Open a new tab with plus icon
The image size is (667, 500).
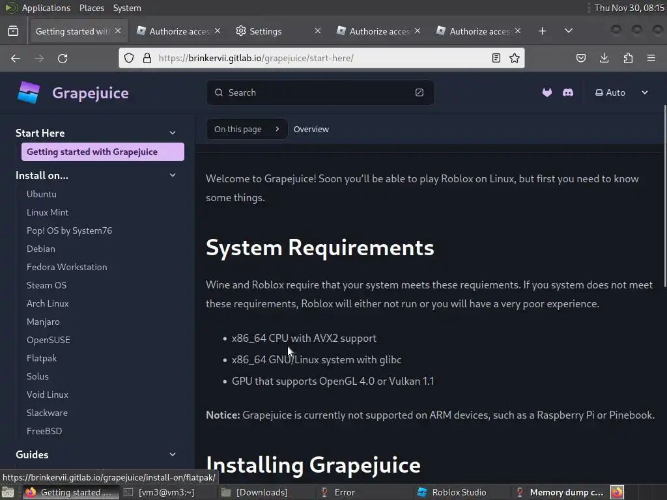(542, 31)
